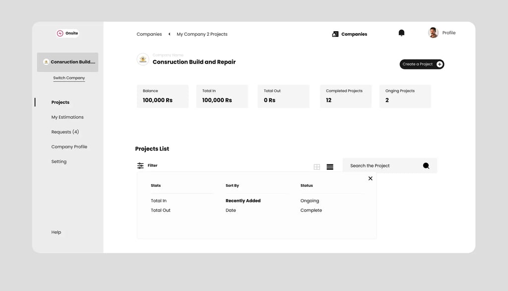Viewport: 508px width, 291px height.
Task: Select the Consruction Build company in the sidebar
Action: tap(67, 62)
